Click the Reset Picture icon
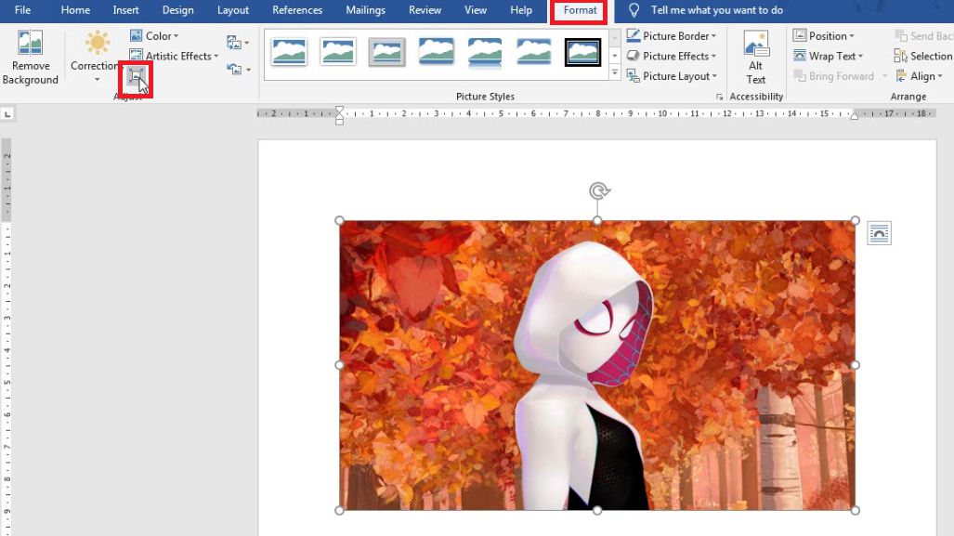 tap(233, 70)
